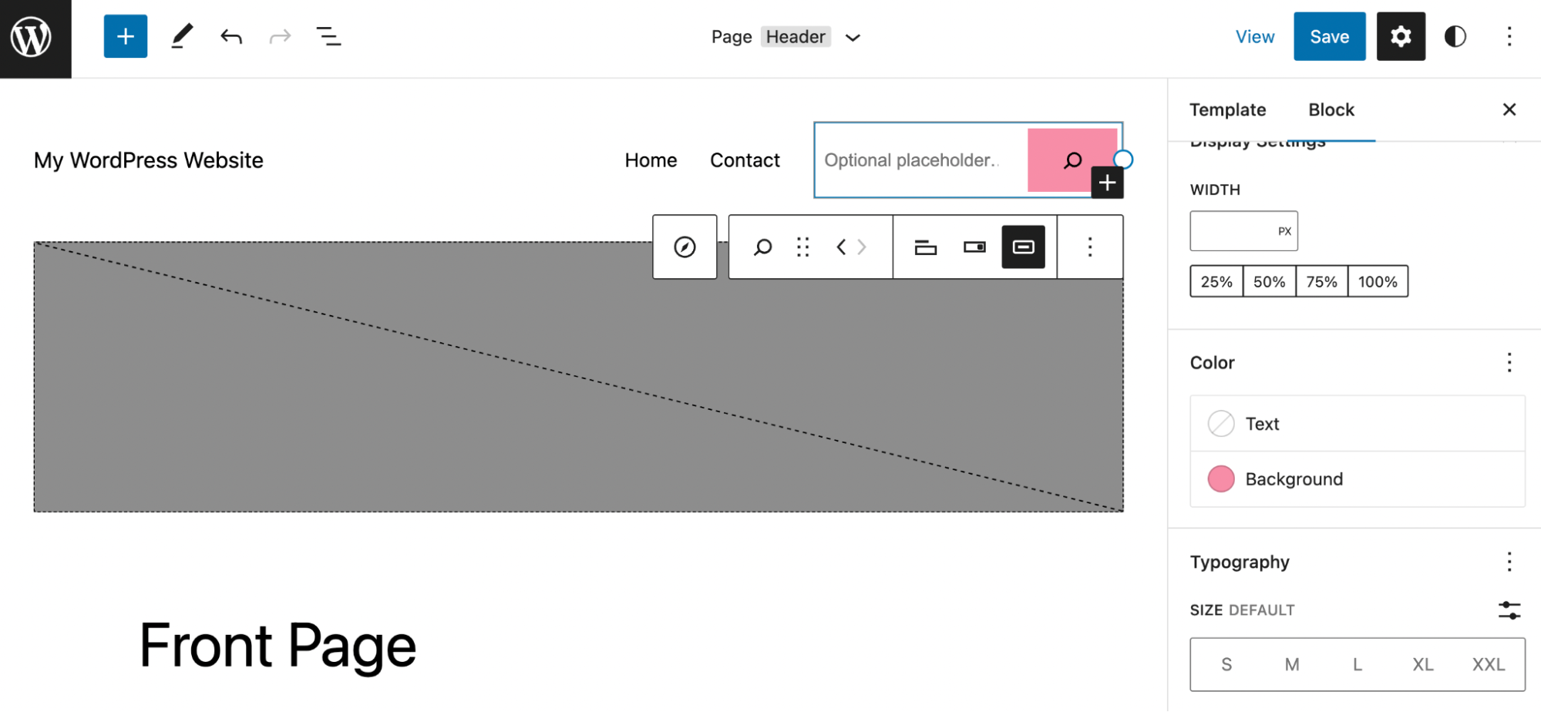Image resolution: width=1541 pixels, height=712 pixels.
Task: Toggle search label visibility icon
Action: click(925, 247)
